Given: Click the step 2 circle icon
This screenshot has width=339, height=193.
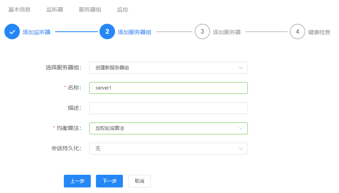Looking at the screenshot, I should pyautogui.click(x=107, y=32).
